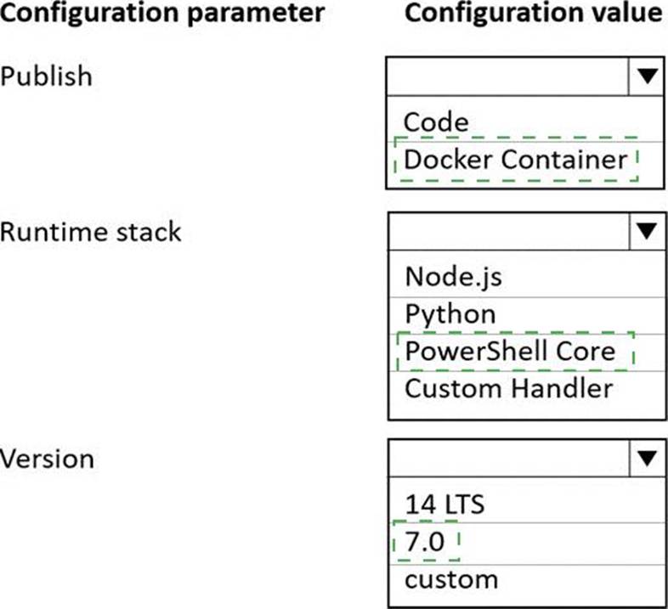Viewport: 668px width, 609px height.
Task: Select Custom Handler runtime option
Action: 509,388
